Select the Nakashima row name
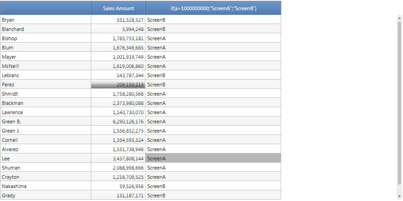The width and height of the screenshot is (403, 201). [45, 186]
